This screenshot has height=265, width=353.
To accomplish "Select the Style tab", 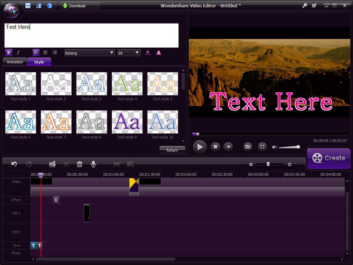I will (39, 62).
